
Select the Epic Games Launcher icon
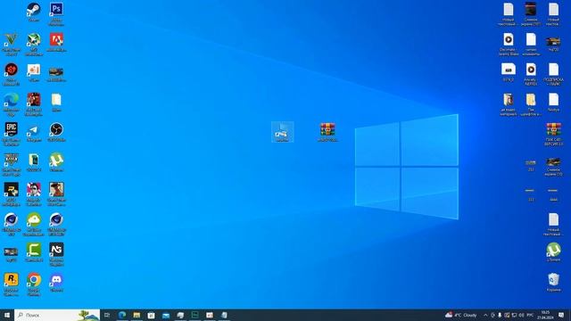click(11, 129)
